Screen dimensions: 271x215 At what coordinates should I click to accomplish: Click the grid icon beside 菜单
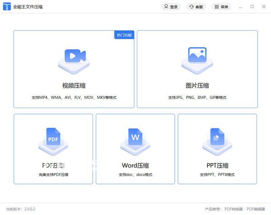point(217,7)
